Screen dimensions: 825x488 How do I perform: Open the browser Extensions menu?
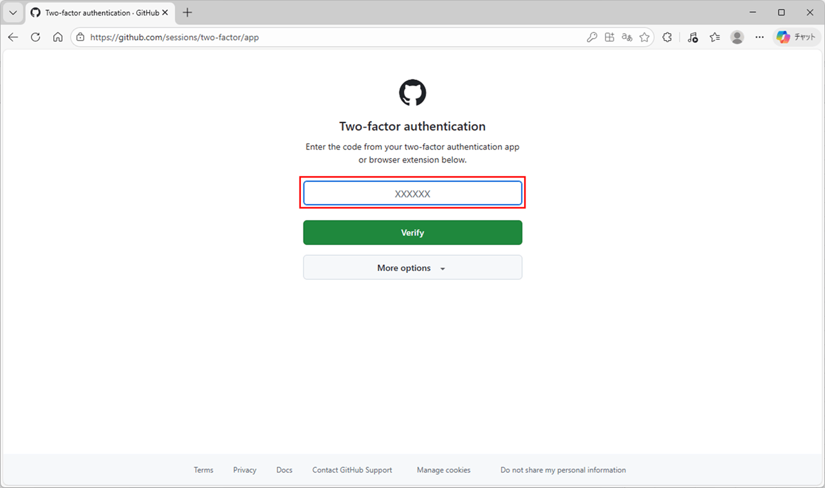pyautogui.click(x=667, y=36)
